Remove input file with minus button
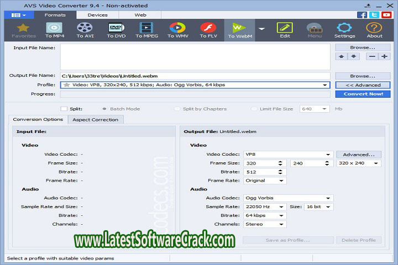Screen dimensions: 398x265 coord(372,56)
